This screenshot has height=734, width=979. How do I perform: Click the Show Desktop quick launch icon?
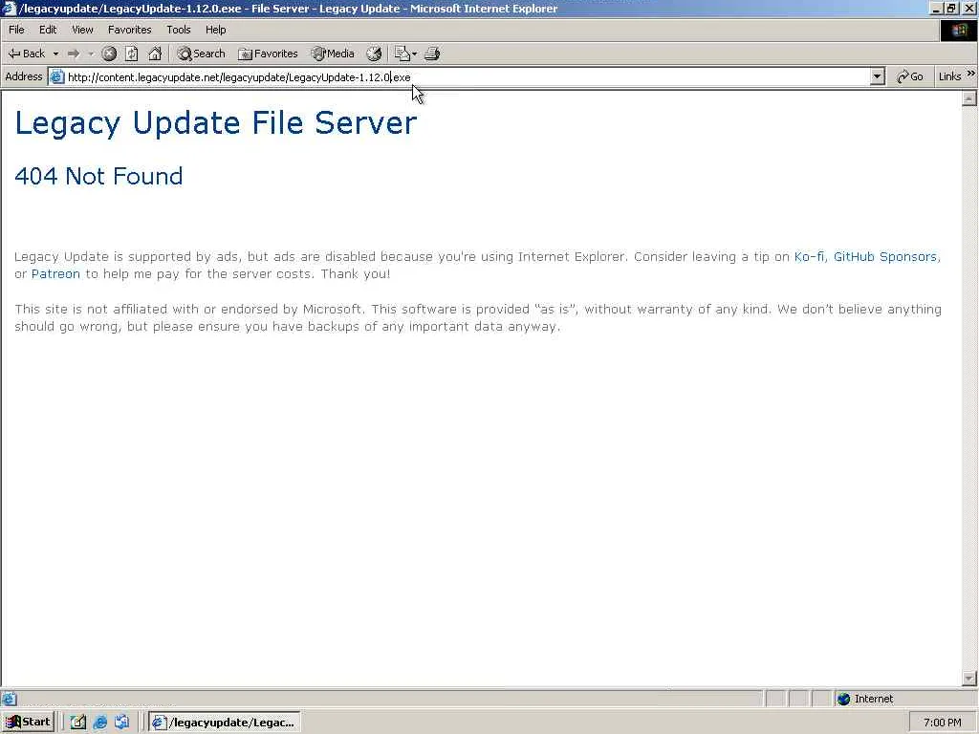point(77,723)
